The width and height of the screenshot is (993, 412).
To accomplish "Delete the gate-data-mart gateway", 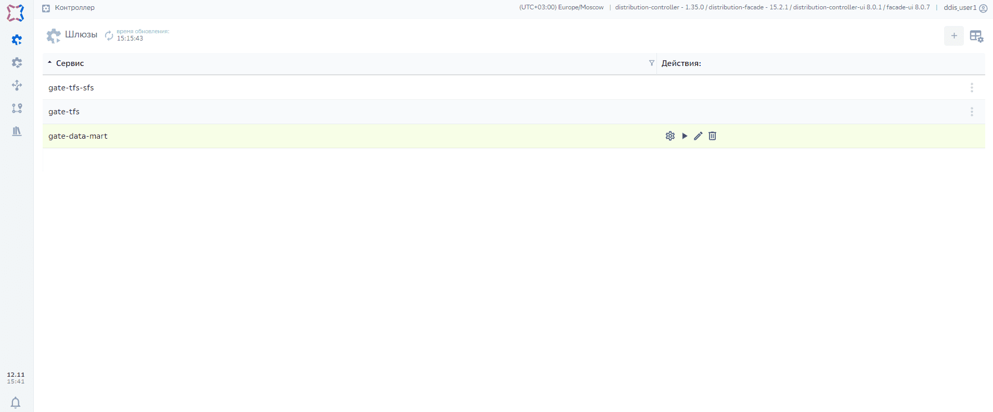I will pyautogui.click(x=712, y=136).
